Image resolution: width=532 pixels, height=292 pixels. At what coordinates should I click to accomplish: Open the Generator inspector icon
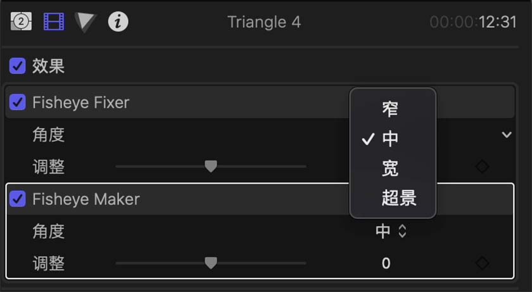coord(21,22)
